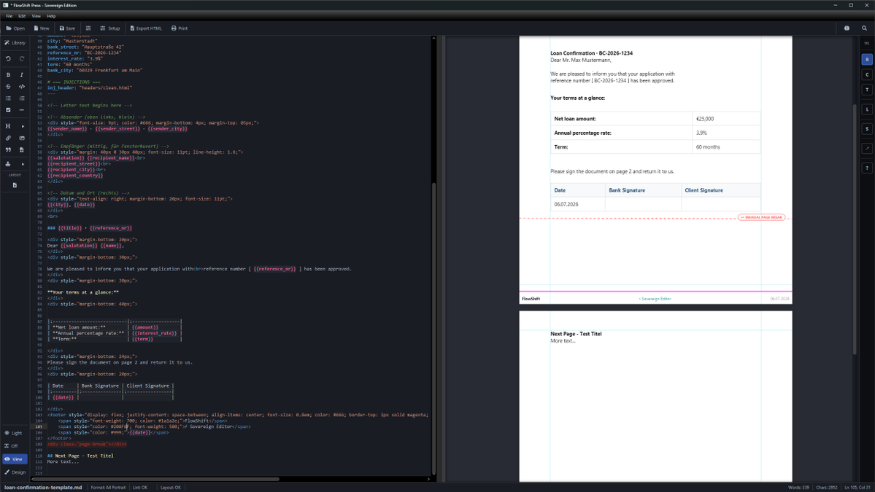Click the arrow tool in right sidebar
Screen dimensions: 875x492
867,148
